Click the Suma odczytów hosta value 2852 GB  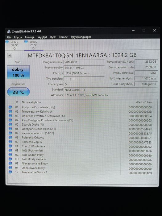(x=146, y=62)
